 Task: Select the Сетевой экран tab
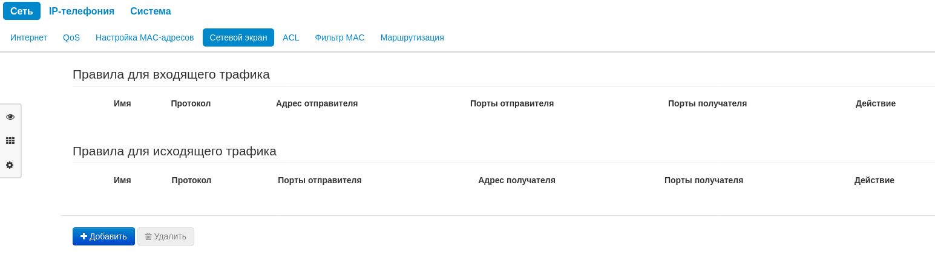pos(238,37)
